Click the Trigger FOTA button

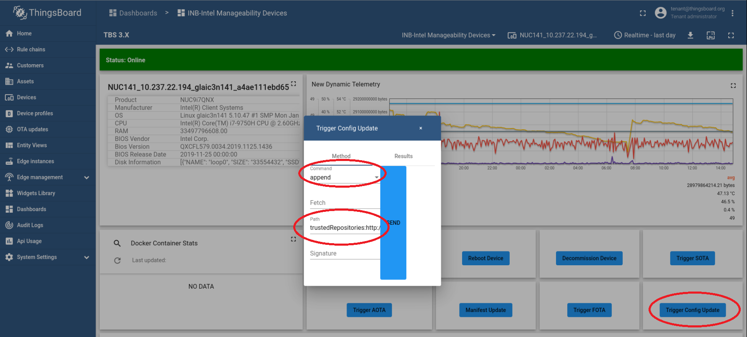tap(589, 310)
